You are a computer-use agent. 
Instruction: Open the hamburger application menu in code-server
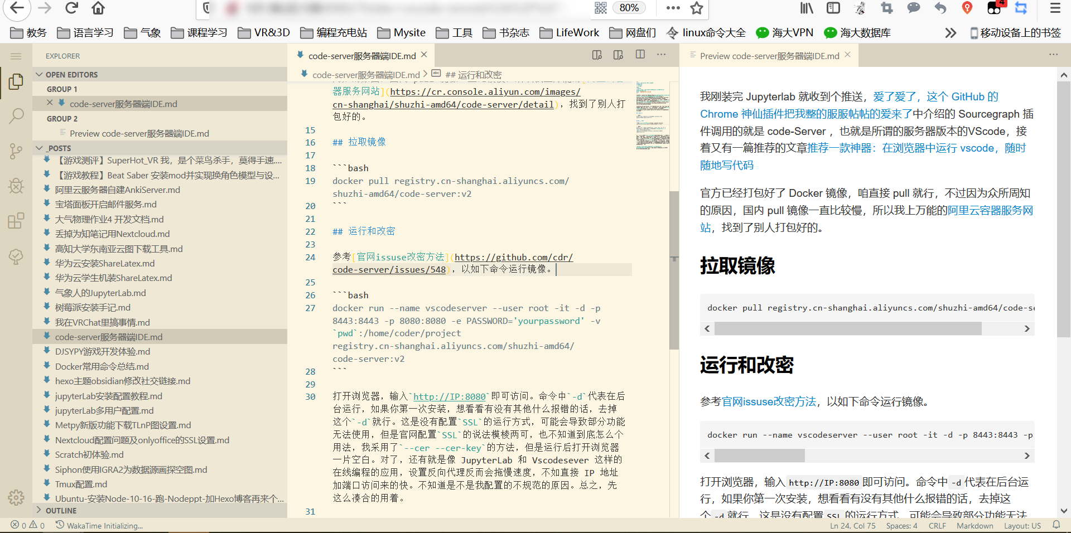click(16, 56)
